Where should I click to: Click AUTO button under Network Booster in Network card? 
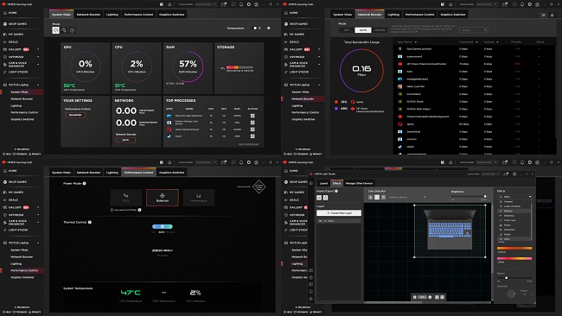click(125, 140)
